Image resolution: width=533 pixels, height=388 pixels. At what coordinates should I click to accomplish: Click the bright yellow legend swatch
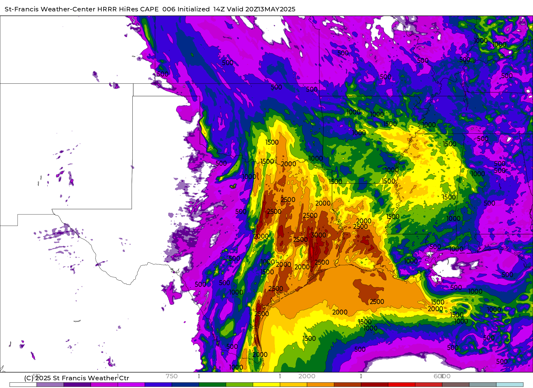(x=266, y=385)
